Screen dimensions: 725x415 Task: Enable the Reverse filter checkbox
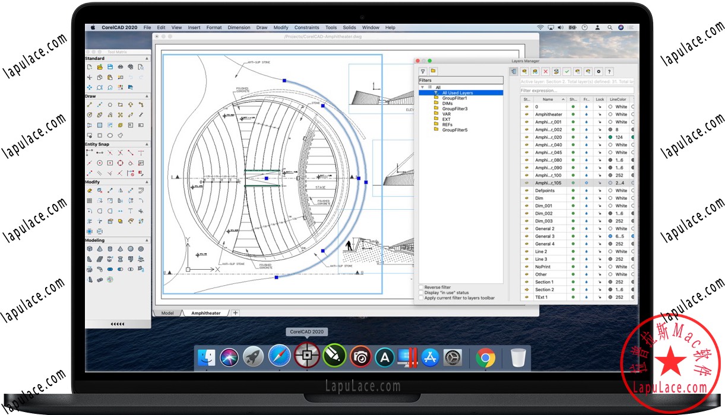tap(421, 287)
